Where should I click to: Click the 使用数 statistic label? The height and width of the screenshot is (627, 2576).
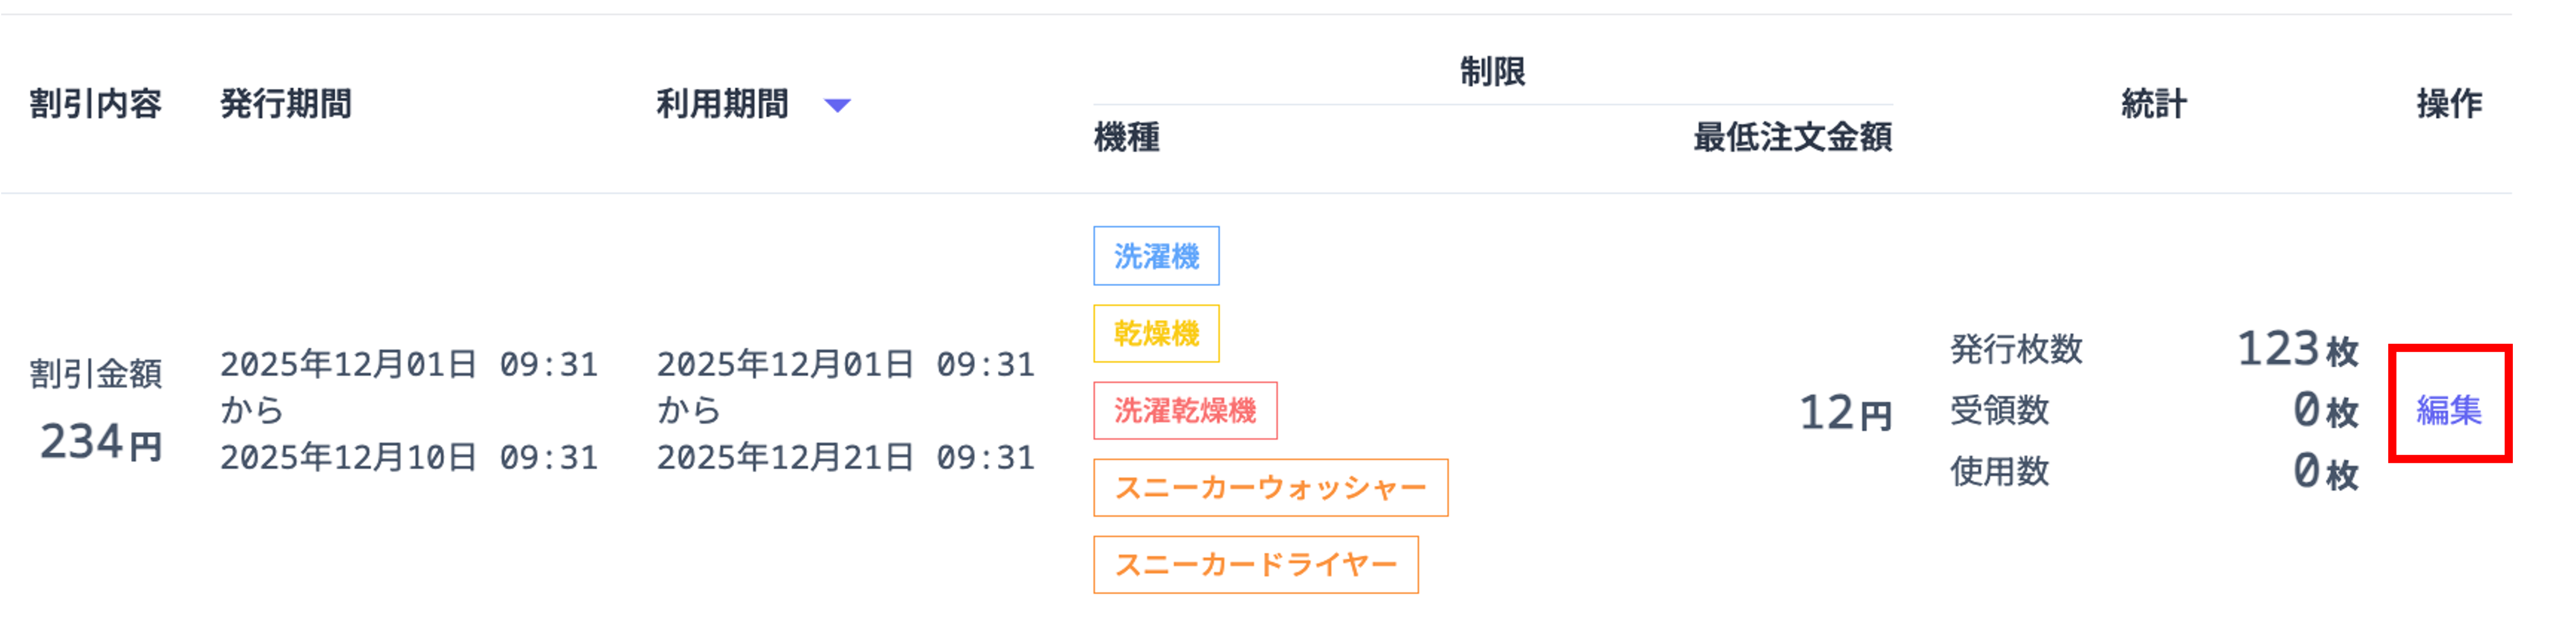click(x=2000, y=471)
